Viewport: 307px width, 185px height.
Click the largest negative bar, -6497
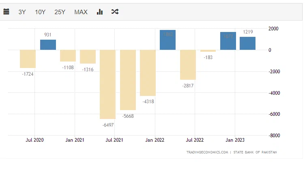point(108,84)
